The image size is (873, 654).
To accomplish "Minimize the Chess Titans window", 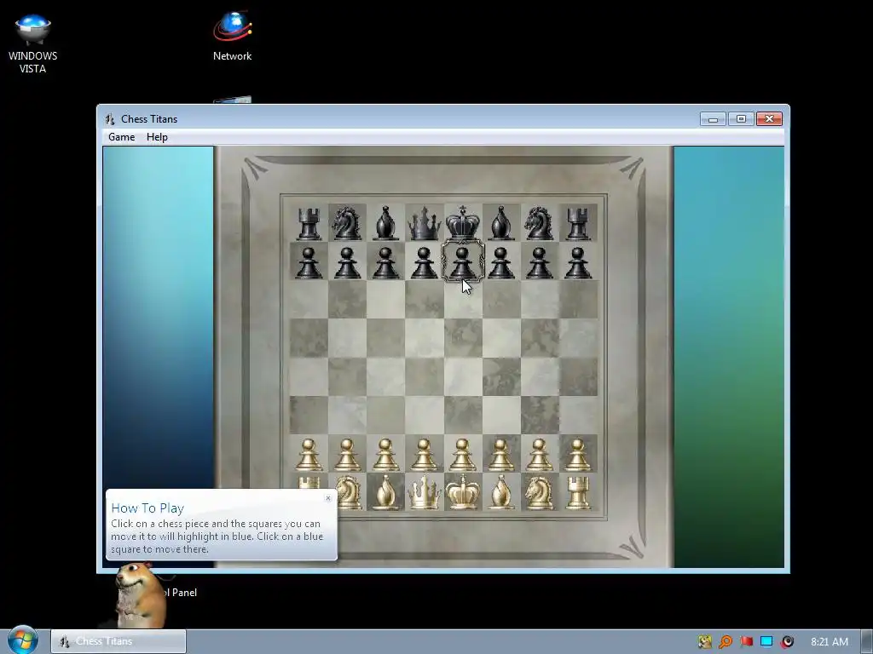I will click(713, 119).
